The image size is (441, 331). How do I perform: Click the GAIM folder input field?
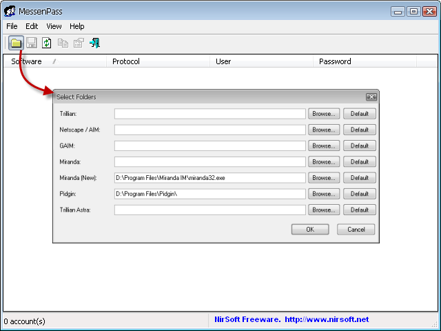coord(209,146)
